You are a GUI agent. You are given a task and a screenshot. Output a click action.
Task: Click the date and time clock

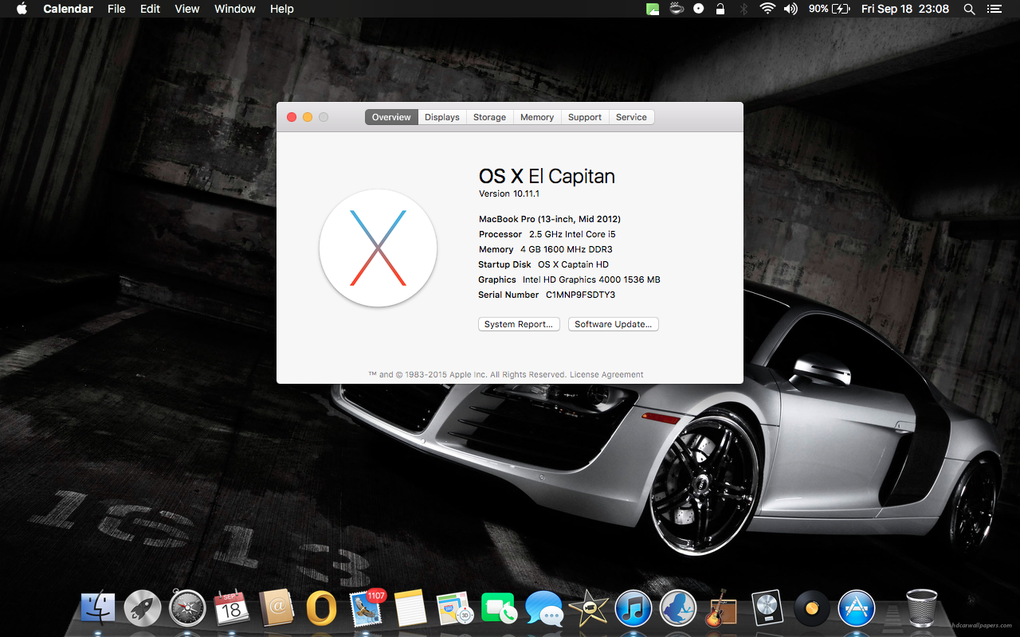[x=905, y=9]
